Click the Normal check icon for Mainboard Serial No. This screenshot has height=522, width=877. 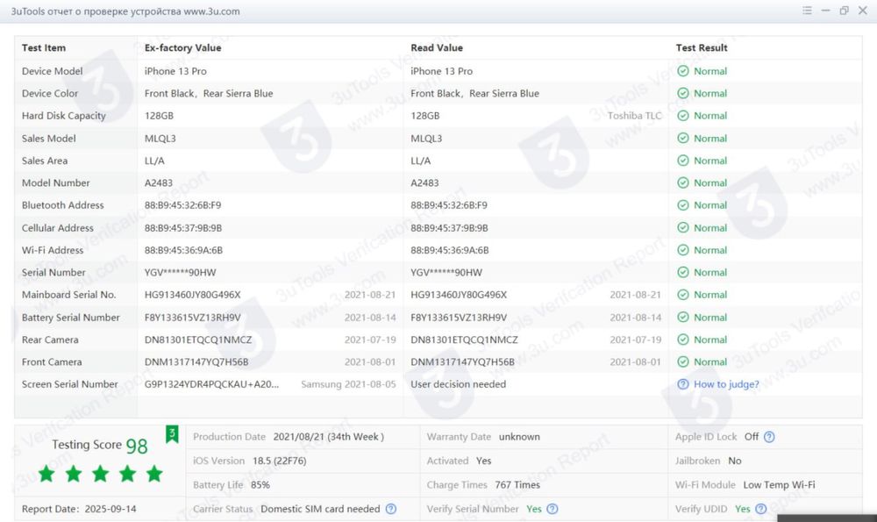pos(683,295)
